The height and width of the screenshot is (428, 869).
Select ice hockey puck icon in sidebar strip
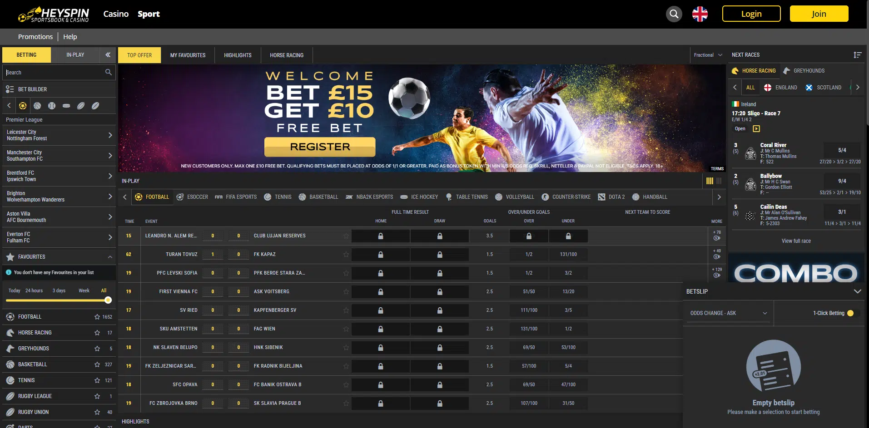click(x=66, y=106)
